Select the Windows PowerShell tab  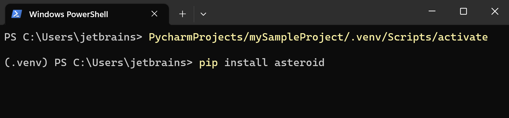click(x=69, y=14)
